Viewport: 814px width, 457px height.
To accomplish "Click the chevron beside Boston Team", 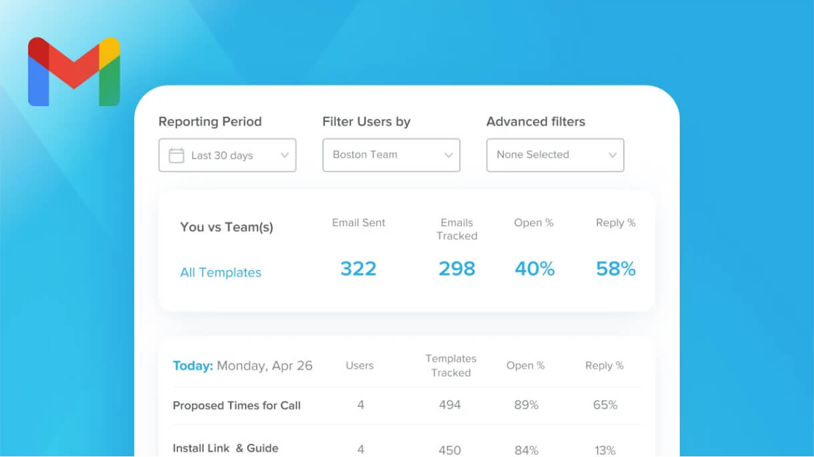I will [x=448, y=155].
